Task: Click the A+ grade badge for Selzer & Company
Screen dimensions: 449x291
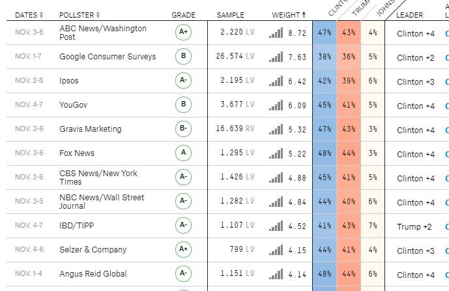Action: click(183, 250)
